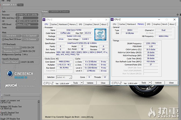
Task: Click Tools button in left CPU-Z window
Action: [75, 83]
